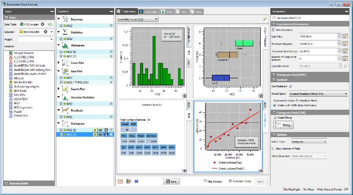The width and height of the screenshot is (353, 195).
Task: Toggle the Automatic Apply checkbox
Action: click(x=230, y=181)
